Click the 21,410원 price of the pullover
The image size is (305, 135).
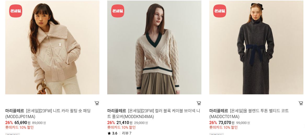click(125, 122)
